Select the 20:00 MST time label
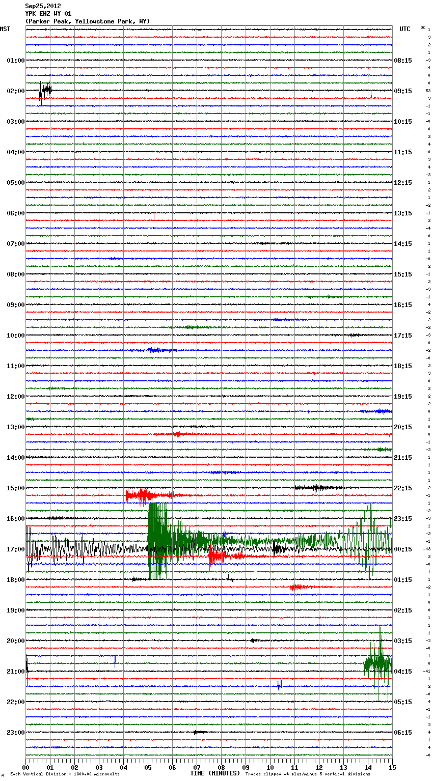 (x=16, y=641)
